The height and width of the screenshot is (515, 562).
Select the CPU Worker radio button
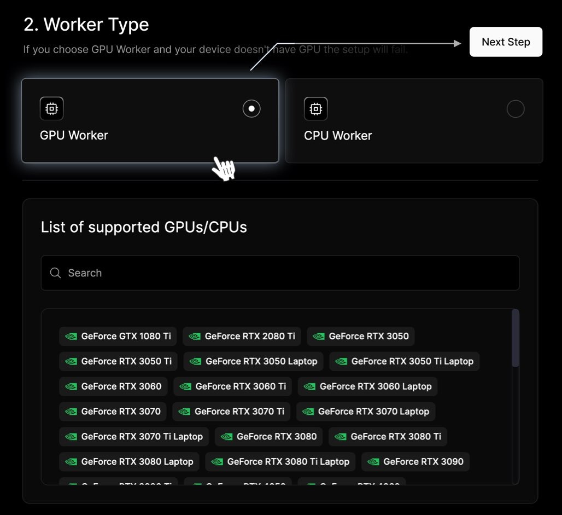click(x=516, y=109)
